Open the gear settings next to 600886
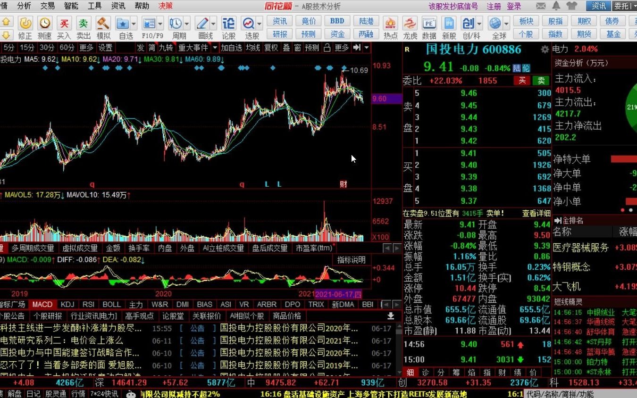This screenshot has height=398, width=637. (545, 50)
